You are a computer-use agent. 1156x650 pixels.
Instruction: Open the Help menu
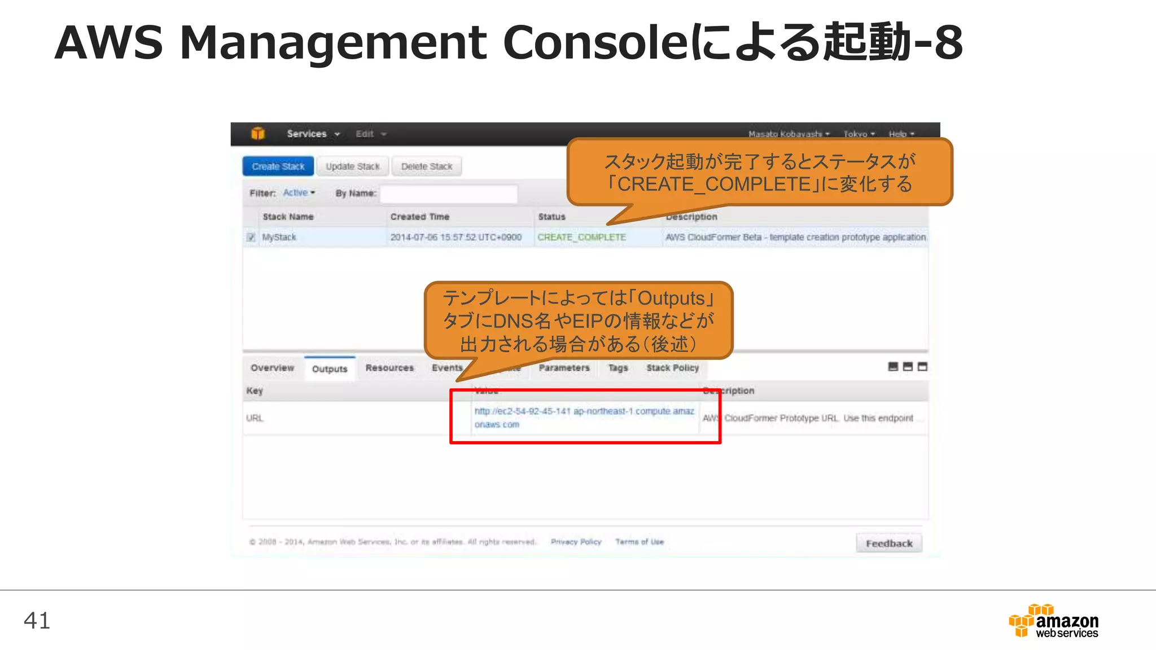901,134
